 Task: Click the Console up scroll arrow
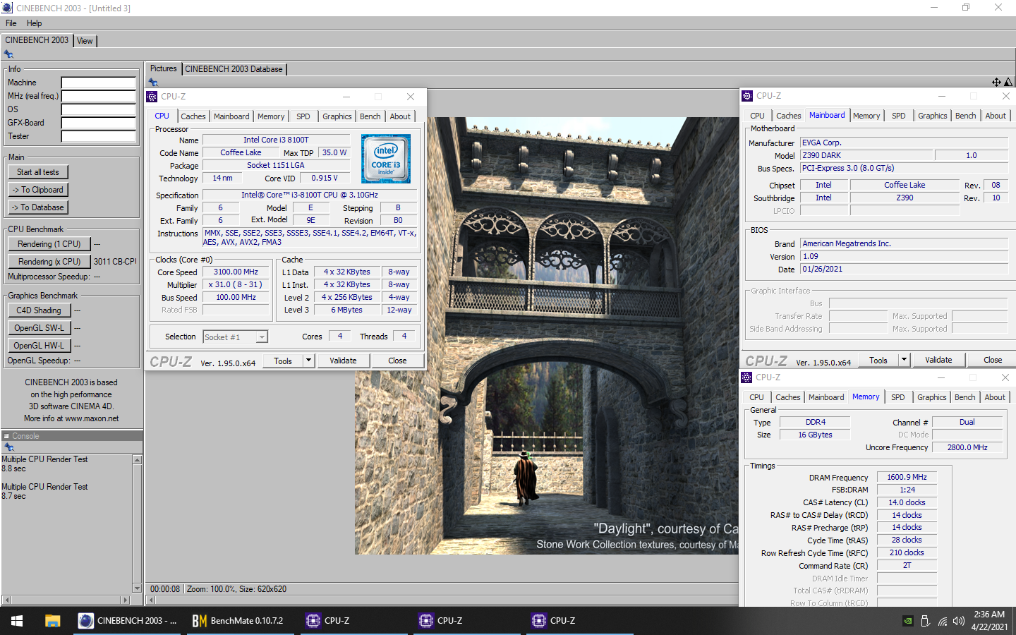pos(137,460)
